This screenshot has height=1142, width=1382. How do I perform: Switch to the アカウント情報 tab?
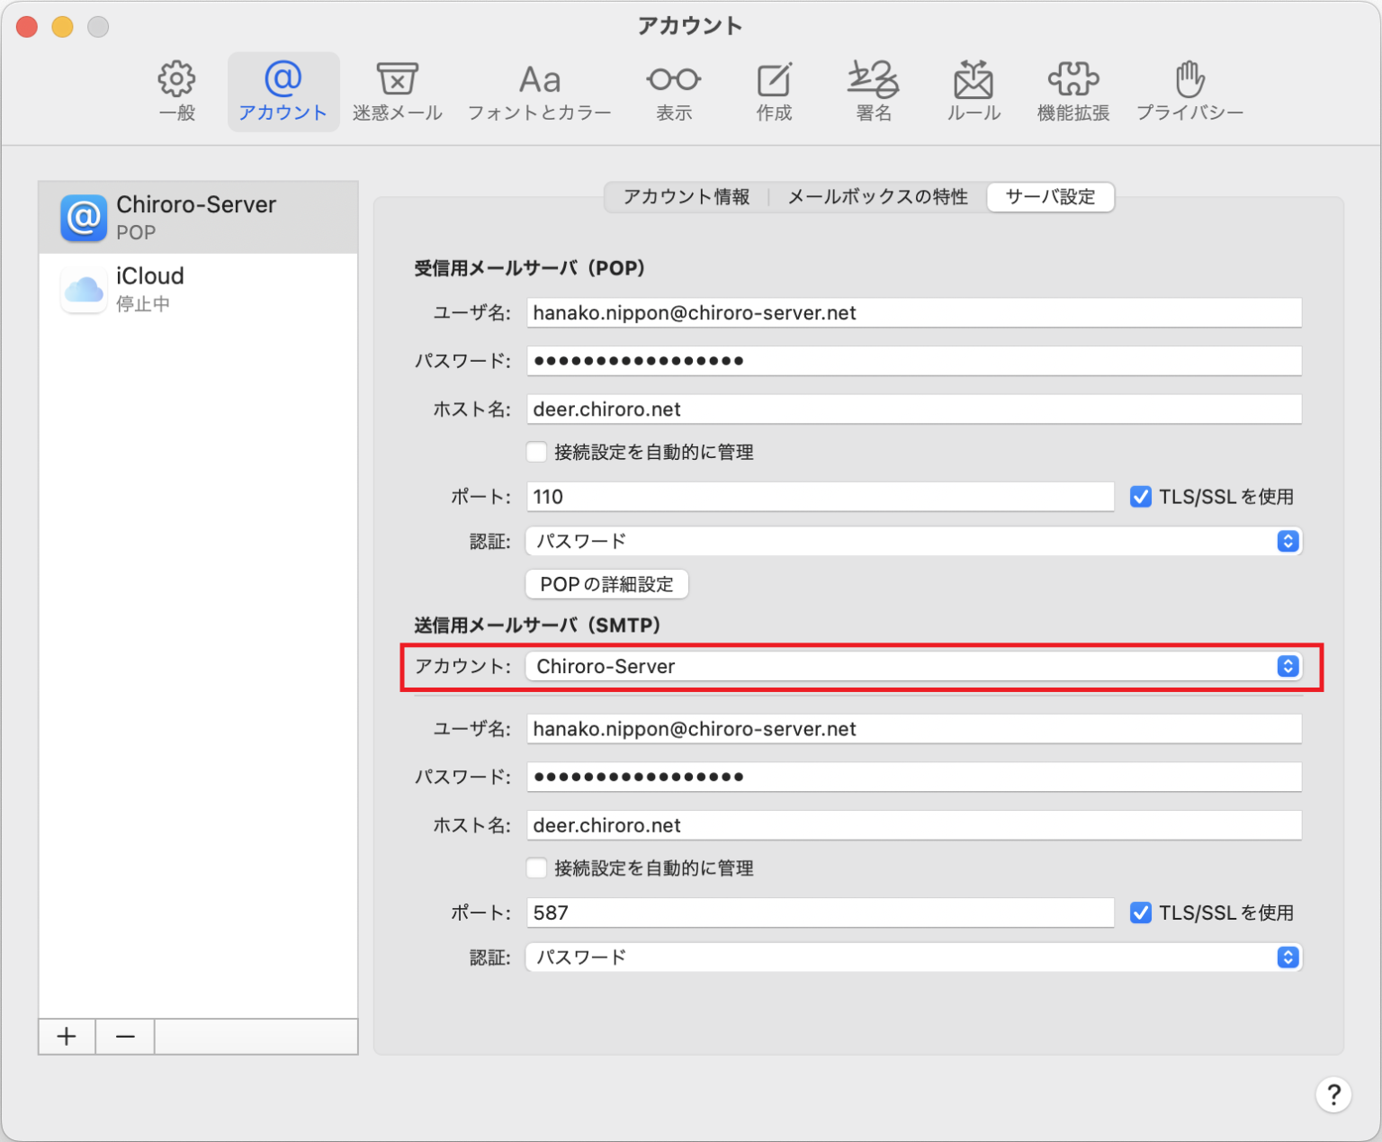[x=686, y=197]
